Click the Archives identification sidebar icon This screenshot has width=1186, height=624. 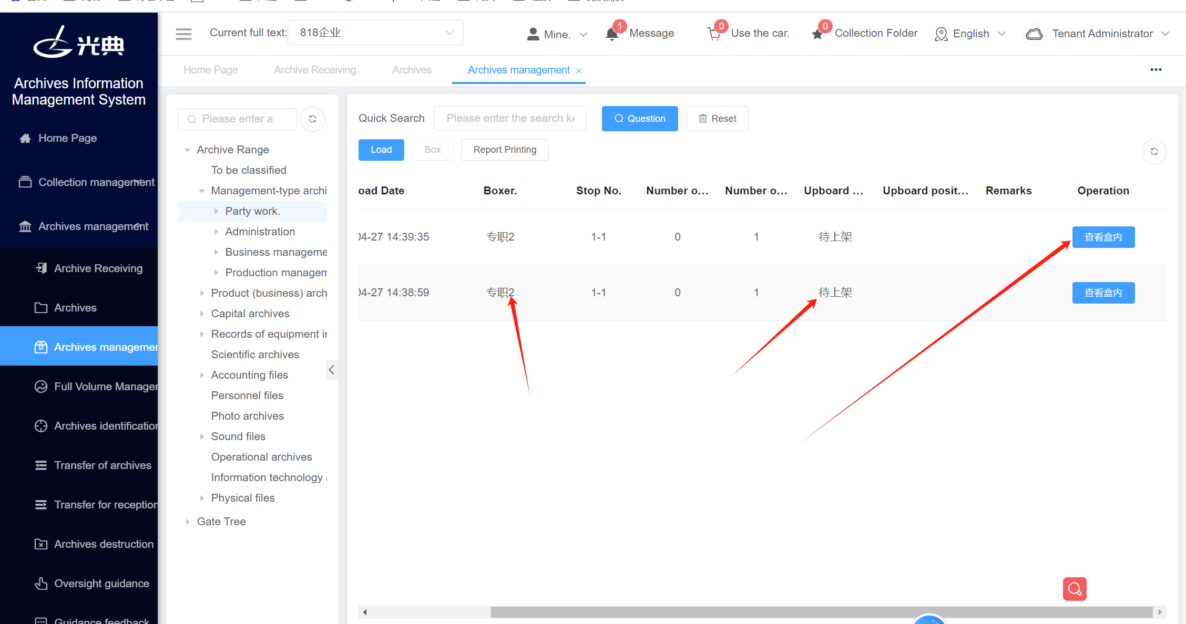[41, 426]
